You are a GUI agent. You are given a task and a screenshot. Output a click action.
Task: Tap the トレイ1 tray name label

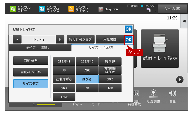pos(39,40)
